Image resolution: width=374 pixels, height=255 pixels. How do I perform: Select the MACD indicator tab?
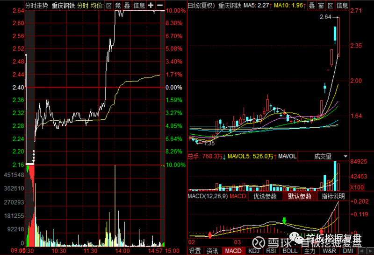[233, 251]
